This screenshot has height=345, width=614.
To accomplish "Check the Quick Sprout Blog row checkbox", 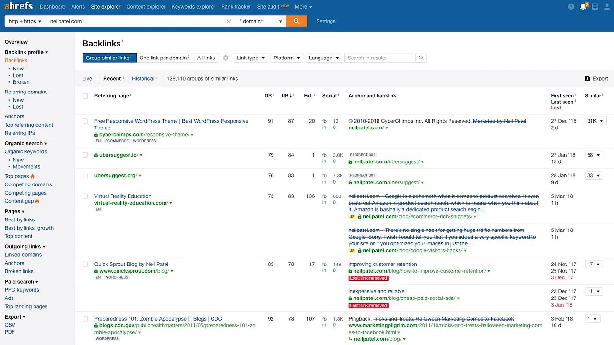I will (x=85, y=264).
